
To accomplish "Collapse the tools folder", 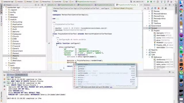I will pos(6,66).
